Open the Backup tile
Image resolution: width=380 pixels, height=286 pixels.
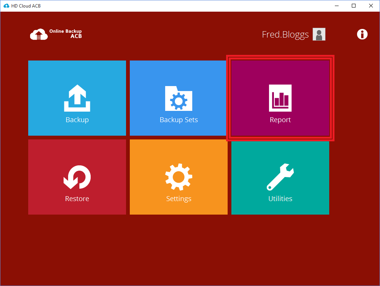point(77,98)
